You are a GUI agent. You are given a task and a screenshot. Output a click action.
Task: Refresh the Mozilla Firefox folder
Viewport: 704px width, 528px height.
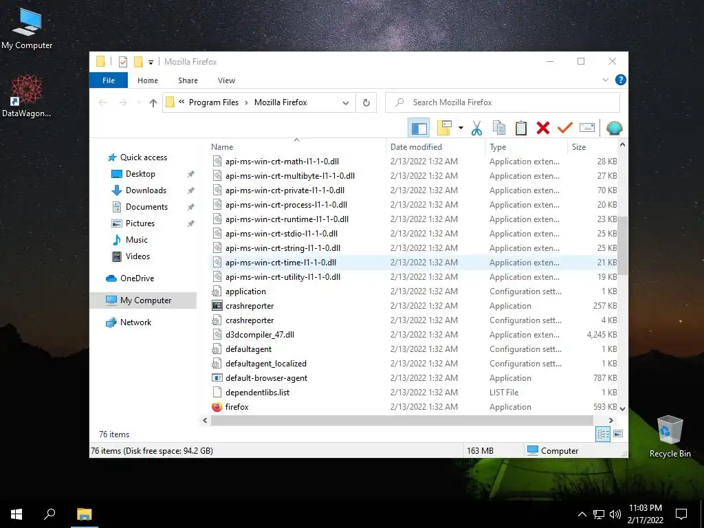366,103
